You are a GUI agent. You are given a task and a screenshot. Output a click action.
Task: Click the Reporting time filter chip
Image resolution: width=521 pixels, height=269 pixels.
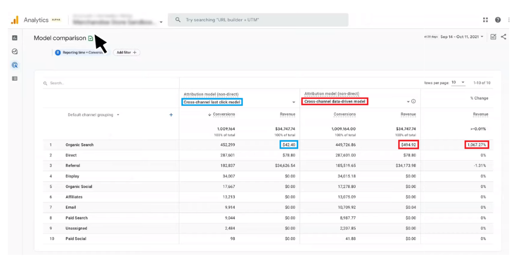[x=80, y=53]
